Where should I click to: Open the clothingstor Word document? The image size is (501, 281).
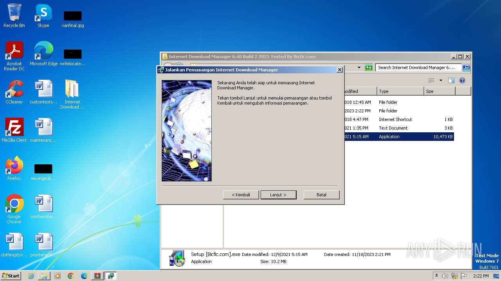coord(14,245)
